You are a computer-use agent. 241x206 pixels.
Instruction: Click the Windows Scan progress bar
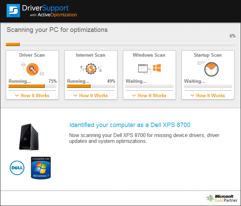[x=149, y=86]
